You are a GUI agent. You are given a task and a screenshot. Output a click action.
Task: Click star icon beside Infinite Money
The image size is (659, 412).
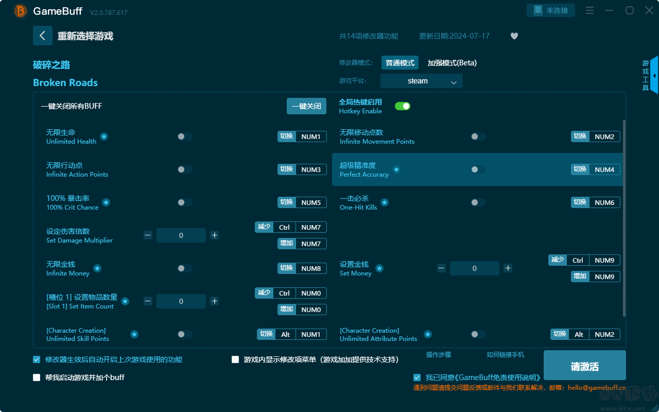pos(97,268)
